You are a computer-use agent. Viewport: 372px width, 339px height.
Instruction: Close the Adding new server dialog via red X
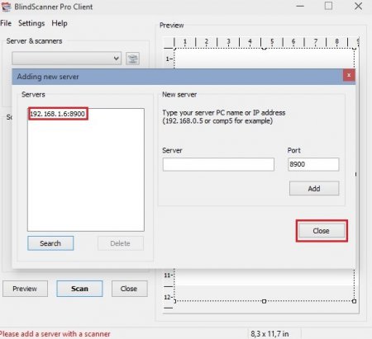click(349, 75)
